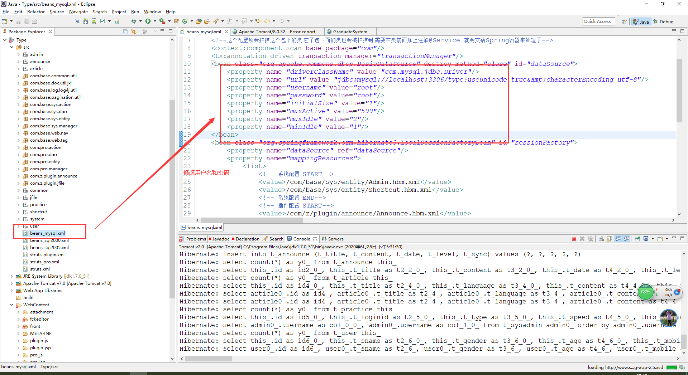688x375 pixels.
Task: Go to Last Edit Location icon
Action: (258, 21)
